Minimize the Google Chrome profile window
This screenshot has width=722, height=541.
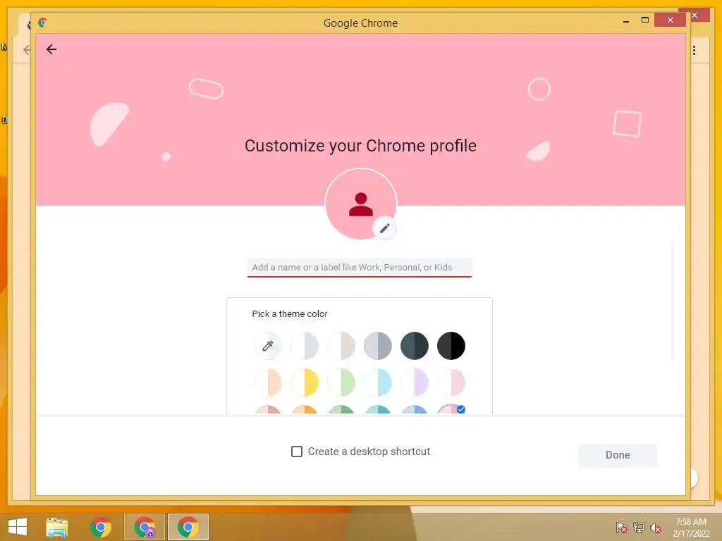[x=626, y=20]
